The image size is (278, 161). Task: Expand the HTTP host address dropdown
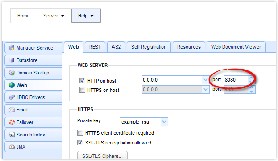205,80
